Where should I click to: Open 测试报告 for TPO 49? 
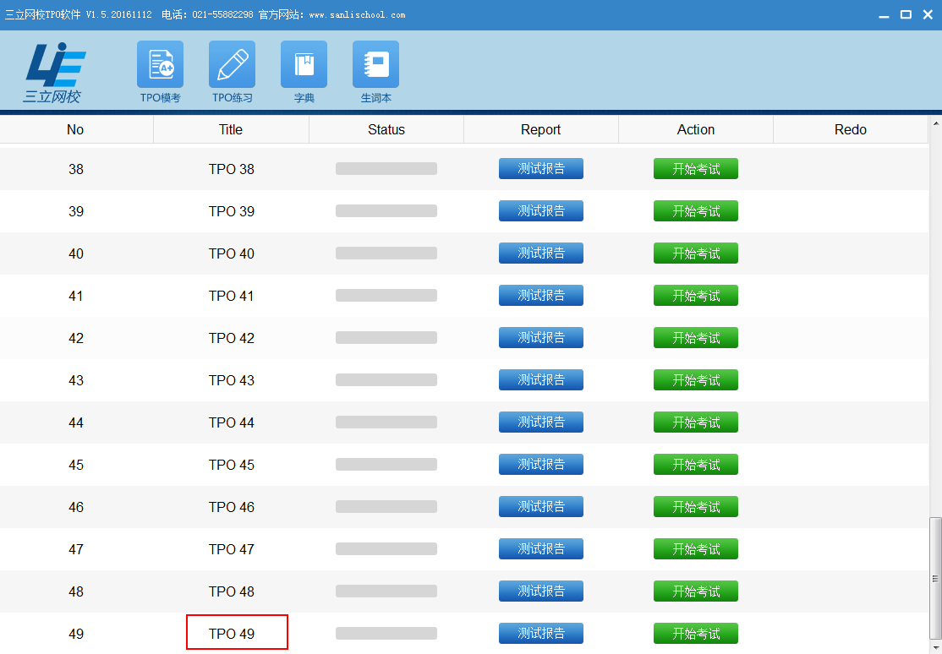pos(540,633)
